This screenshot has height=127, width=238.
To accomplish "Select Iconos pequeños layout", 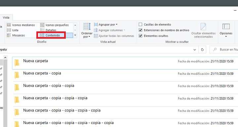I will pyautogui.click(x=54, y=25).
